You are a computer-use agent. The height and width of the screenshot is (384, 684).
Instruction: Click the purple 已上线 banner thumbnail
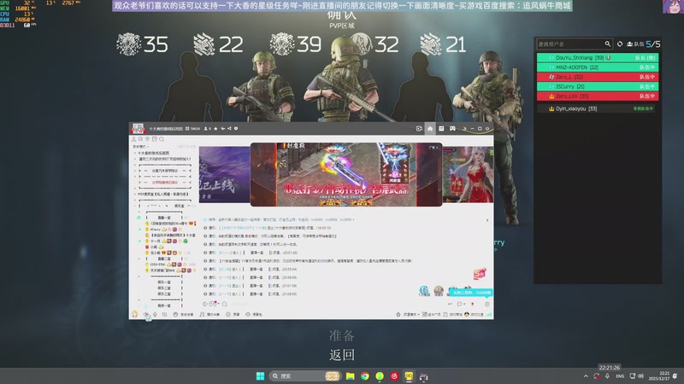click(224, 175)
